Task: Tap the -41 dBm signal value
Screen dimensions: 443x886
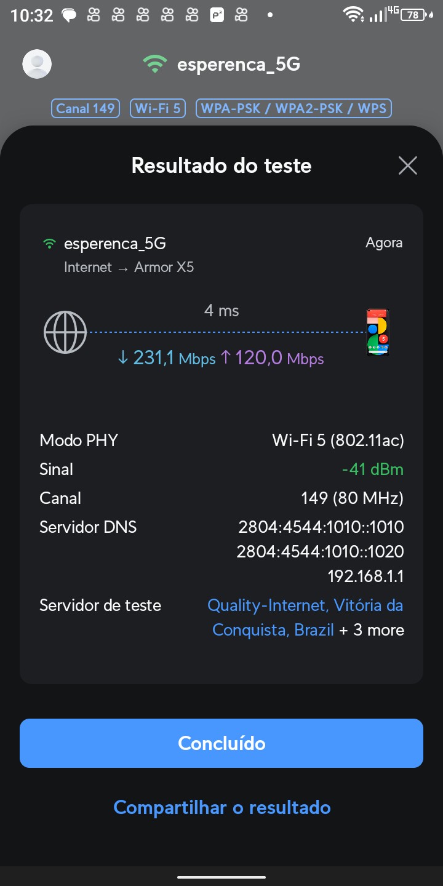Action: pos(372,469)
